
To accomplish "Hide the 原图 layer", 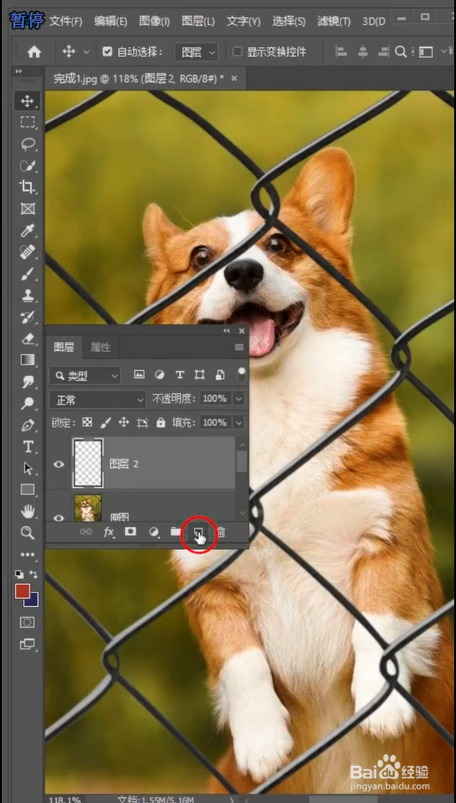I will click(x=59, y=516).
